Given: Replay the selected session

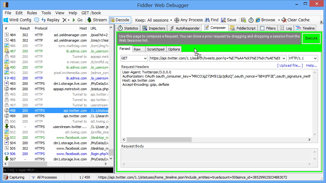Looking at the screenshot, I should pos(51,20).
